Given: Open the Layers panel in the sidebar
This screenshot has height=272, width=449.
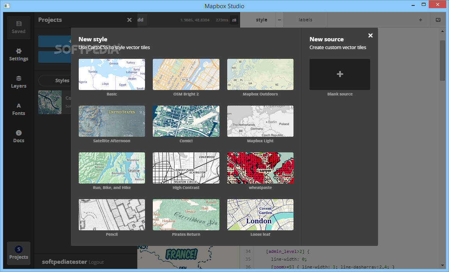Looking at the screenshot, I should pyautogui.click(x=19, y=82).
